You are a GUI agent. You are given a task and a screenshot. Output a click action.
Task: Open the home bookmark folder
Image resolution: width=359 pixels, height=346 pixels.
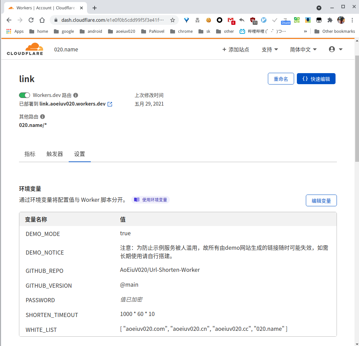[39, 31]
